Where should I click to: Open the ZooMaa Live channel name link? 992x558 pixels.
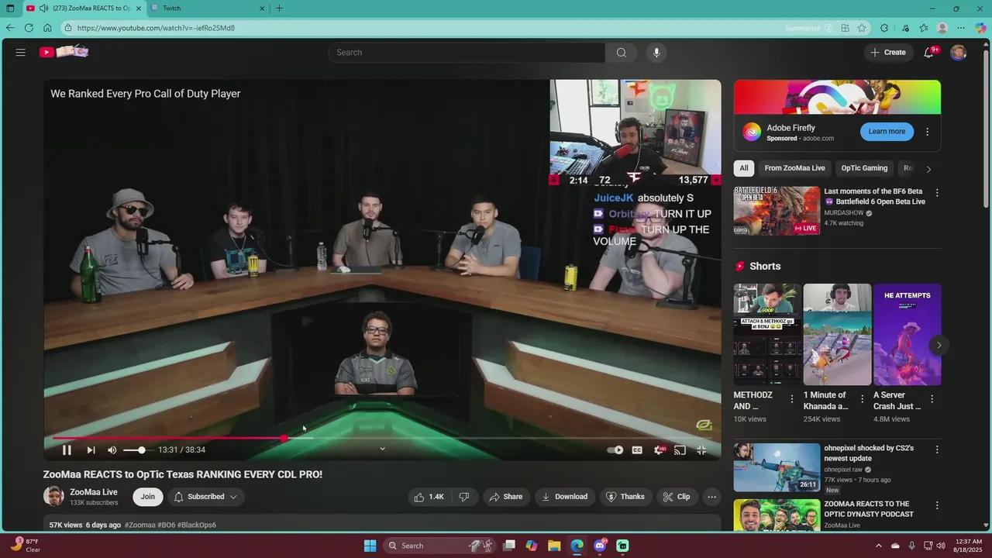coord(94,492)
